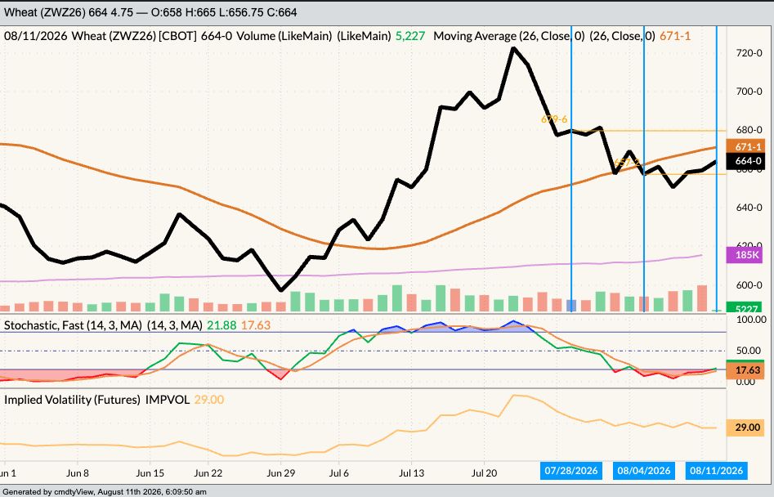Click the Generated by cmdtyView footer text

[x=105, y=491]
